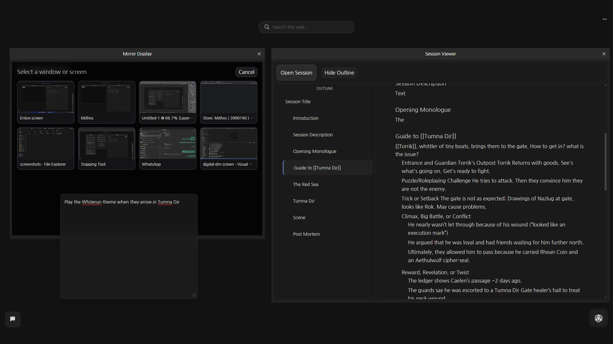Pick the WhatsApp window for mirroring
Viewport: 613px width, 344px height.
(167, 148)
